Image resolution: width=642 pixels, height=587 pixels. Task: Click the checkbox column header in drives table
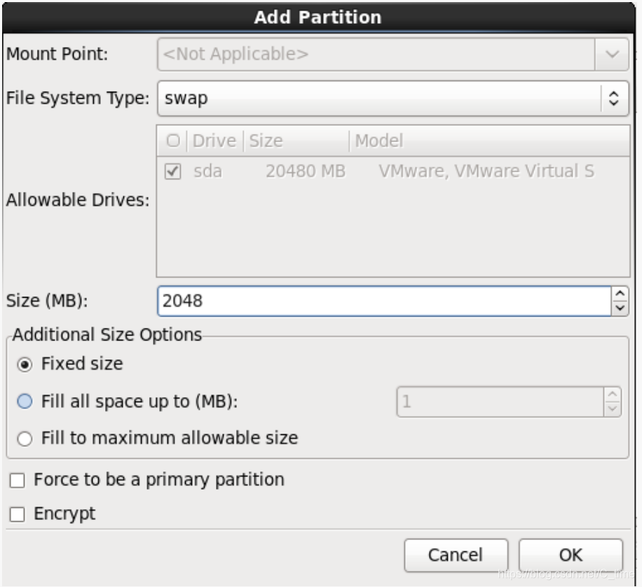coord(173,141)
